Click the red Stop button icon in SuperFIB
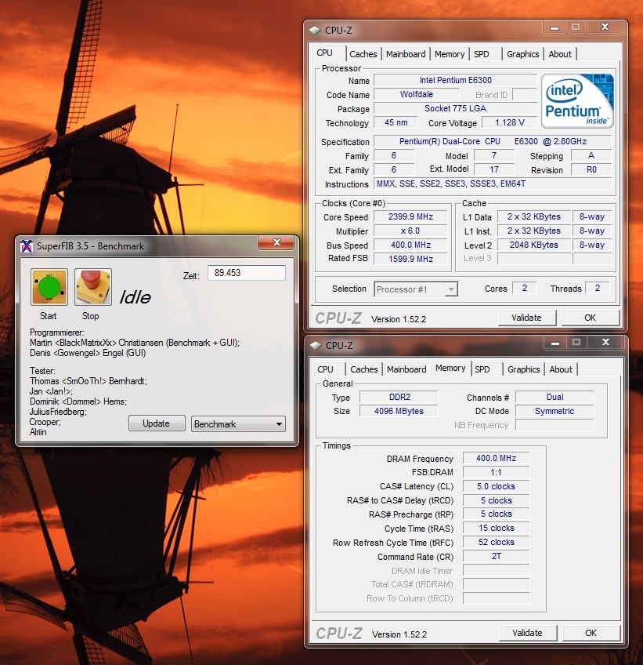 click(x=93, y=287)
